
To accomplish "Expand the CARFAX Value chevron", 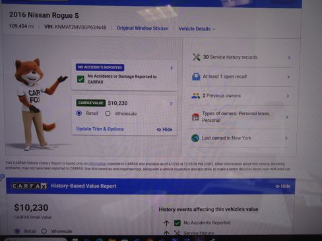I will pyautogui.click(x=171, y=103).
